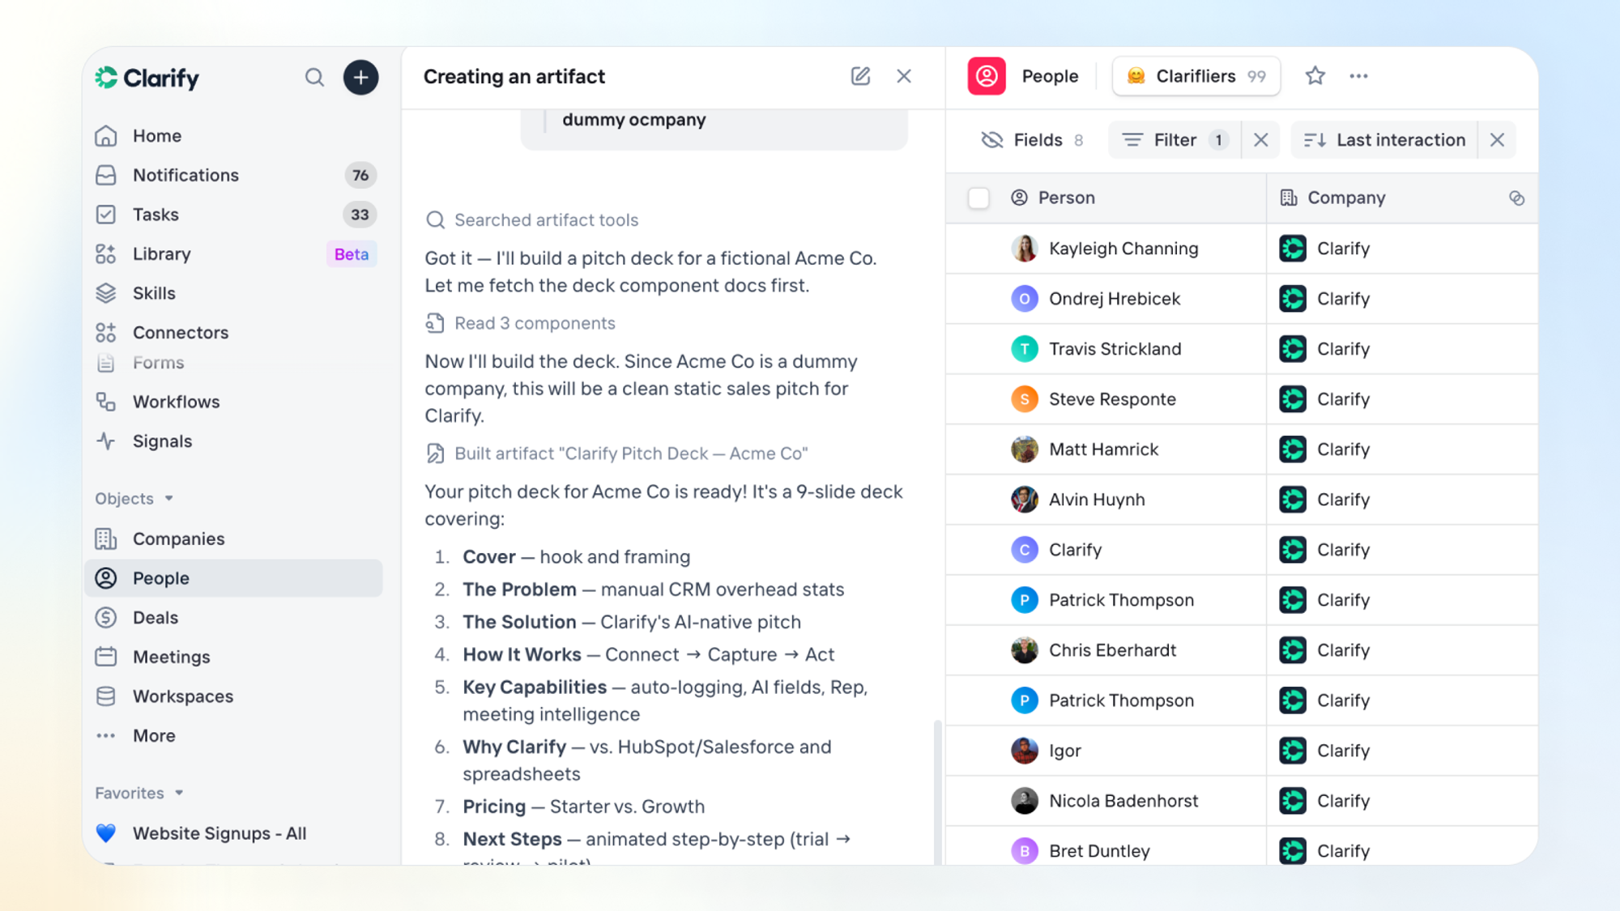The width and height of the screenshot is (1620, 911).
Task: Clear the Last interaction sort
Action: (1497, 140)
